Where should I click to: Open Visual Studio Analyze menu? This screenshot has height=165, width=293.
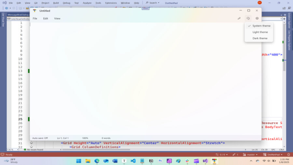(x=87, y=3)
